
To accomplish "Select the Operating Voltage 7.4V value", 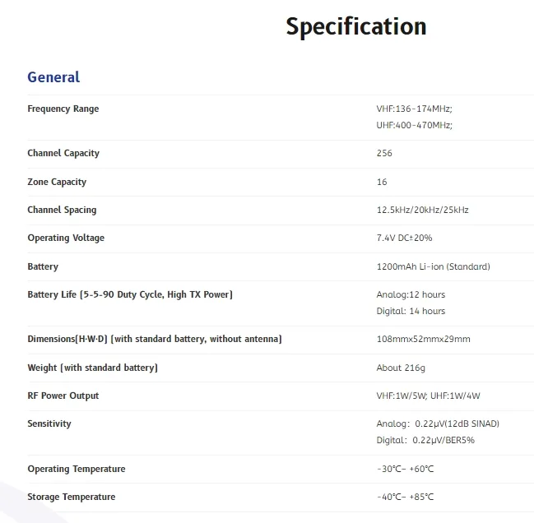I will click(x=404, y=238).
